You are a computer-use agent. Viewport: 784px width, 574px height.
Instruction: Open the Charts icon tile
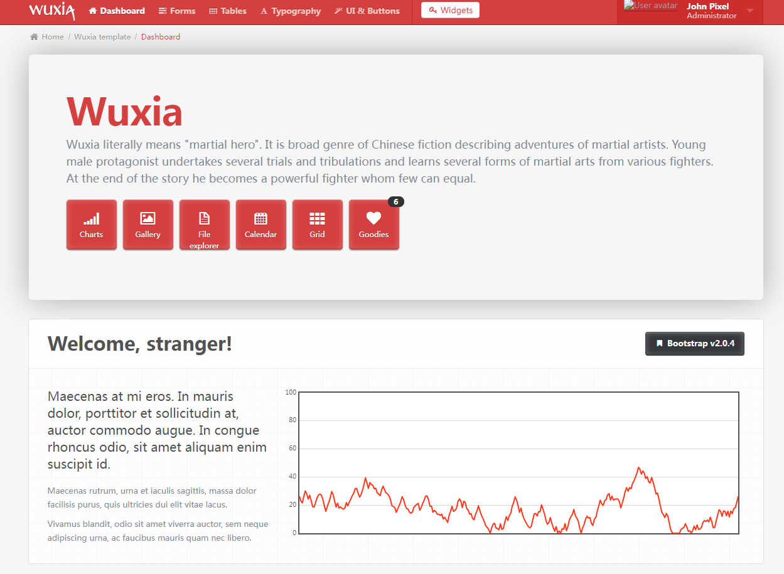coord(91,225)
